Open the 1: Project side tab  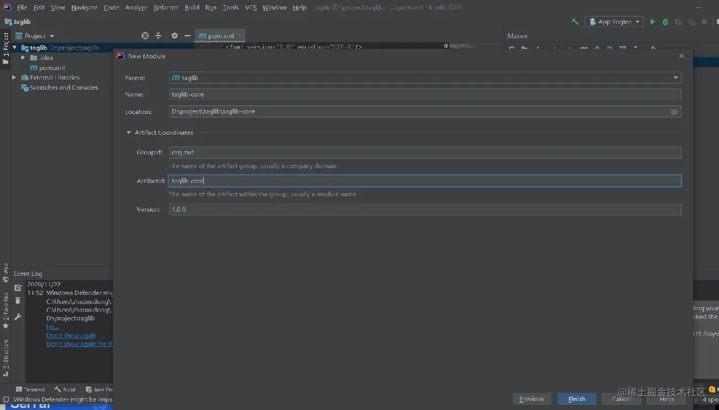[6, 48]
